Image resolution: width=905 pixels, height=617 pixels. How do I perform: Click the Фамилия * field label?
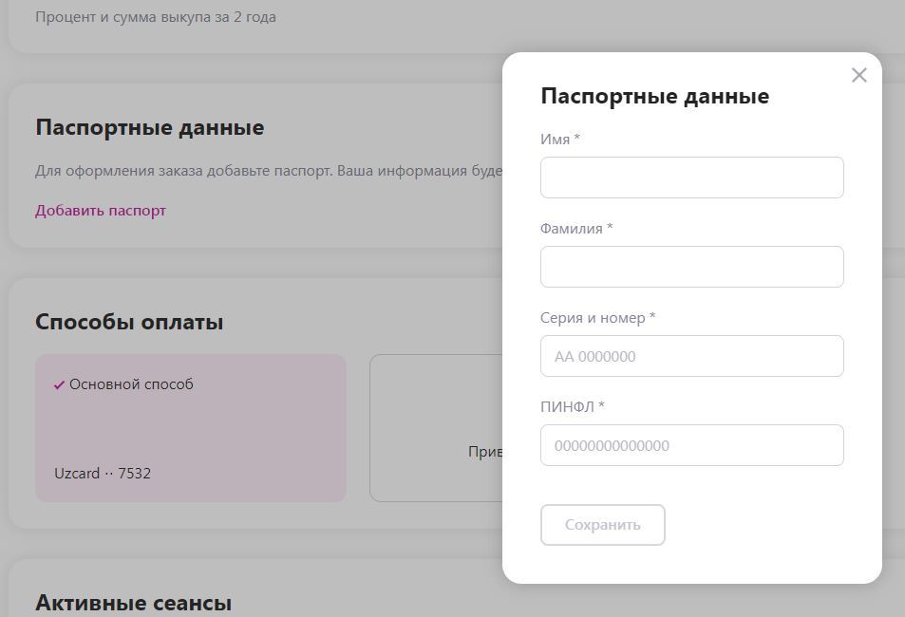[575, 229]
